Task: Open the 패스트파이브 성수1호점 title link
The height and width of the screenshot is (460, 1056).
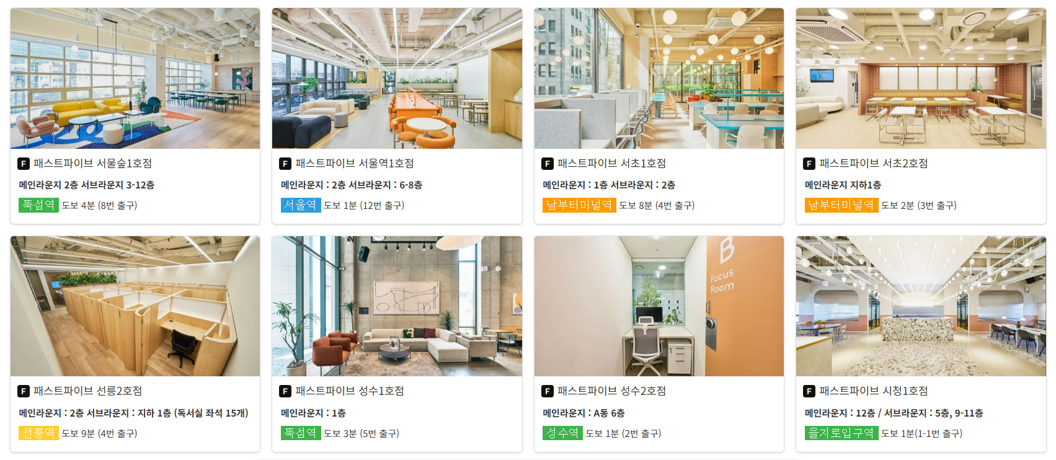Action: click(350, 391)
